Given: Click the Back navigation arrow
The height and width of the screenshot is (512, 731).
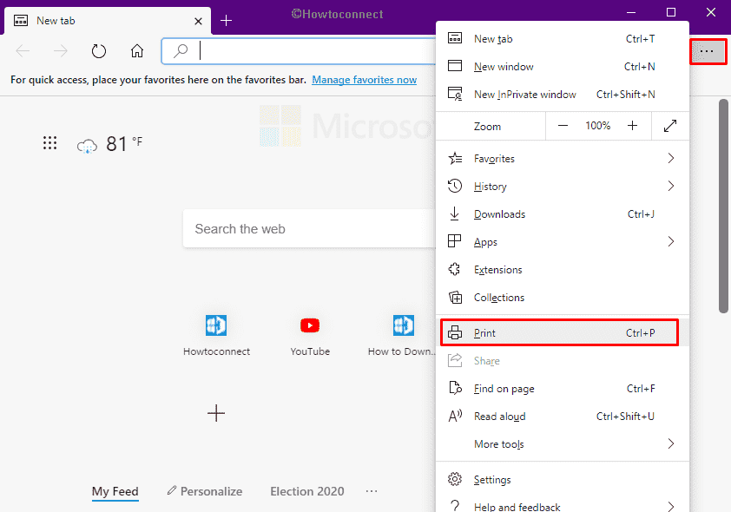Looking at the screenshot, I should point(22,50).
